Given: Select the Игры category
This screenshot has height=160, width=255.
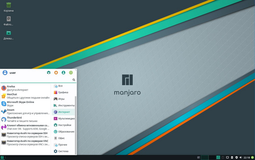Looking at the screenshot, I should pos(63,99).
